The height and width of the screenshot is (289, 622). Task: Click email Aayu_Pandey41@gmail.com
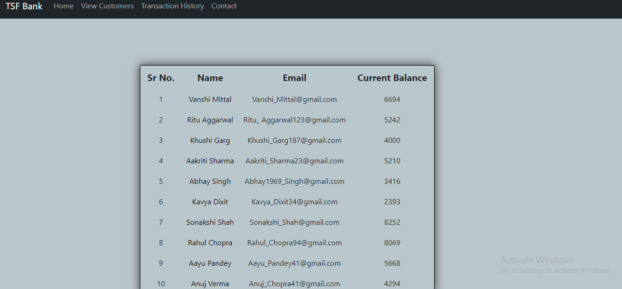294,263
